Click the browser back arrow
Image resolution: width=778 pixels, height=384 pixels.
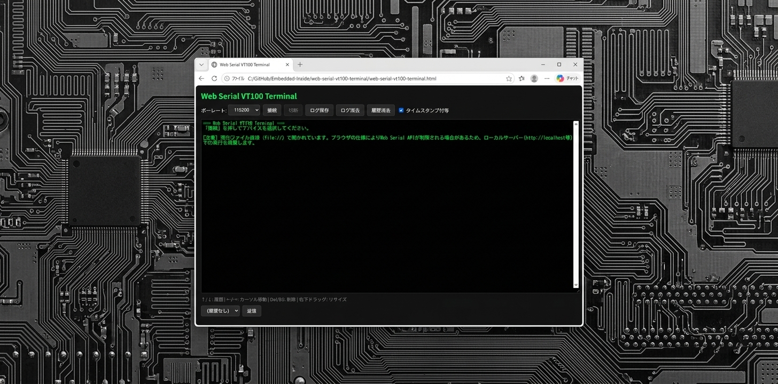pyautogui.click(x=201, y=78)
